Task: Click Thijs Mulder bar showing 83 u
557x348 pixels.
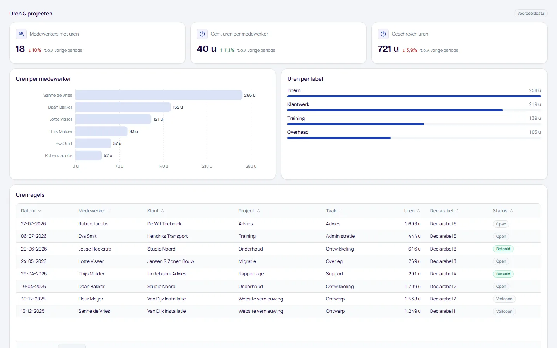Action: tap(101, 131)
